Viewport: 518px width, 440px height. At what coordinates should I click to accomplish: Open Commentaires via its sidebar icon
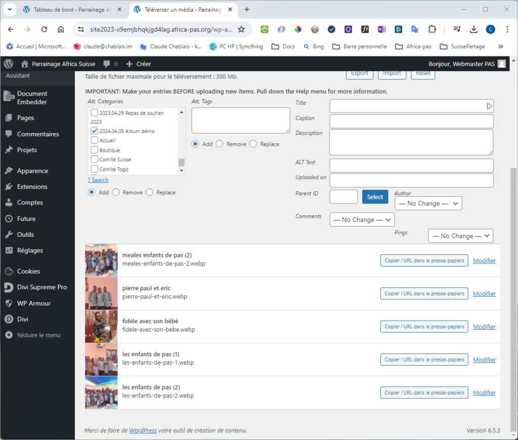click(9, 134)
